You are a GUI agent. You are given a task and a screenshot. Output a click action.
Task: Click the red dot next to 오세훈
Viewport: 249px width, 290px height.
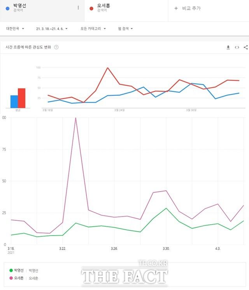91,7
